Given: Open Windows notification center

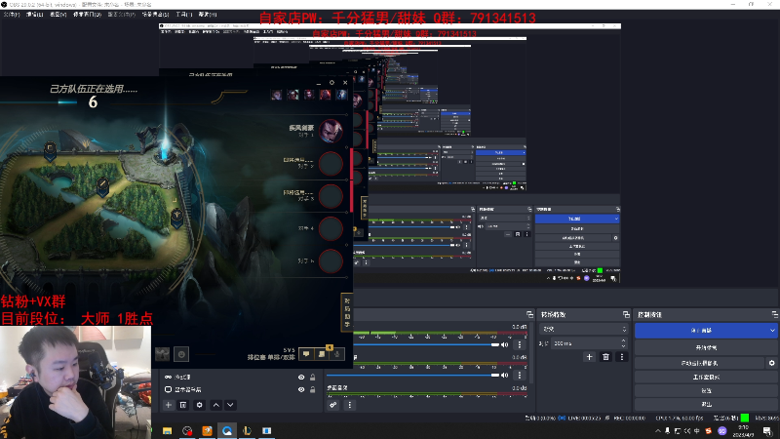Looking at the screenshot, I should (x=767, y=431).
